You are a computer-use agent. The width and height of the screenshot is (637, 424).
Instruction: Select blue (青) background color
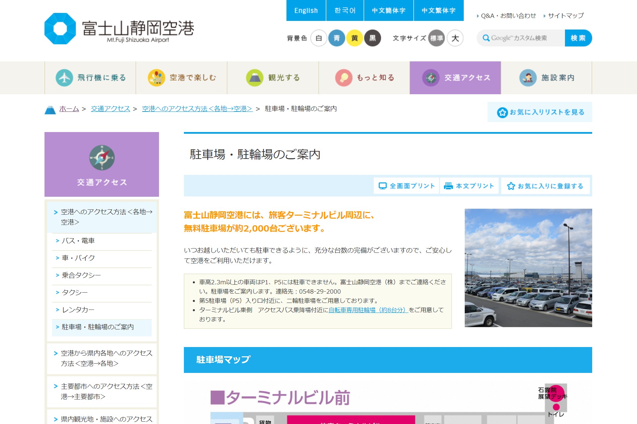(x=337, y=38)
